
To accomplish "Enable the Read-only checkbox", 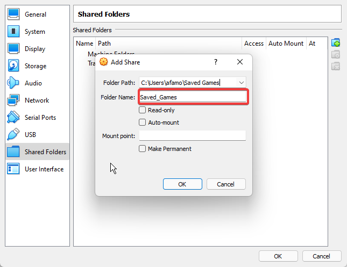I will 142,110.
